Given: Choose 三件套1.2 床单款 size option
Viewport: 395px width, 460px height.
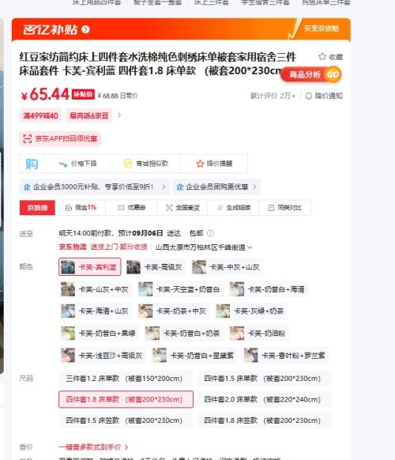Looking at the screenshot, I should (126, 379).
